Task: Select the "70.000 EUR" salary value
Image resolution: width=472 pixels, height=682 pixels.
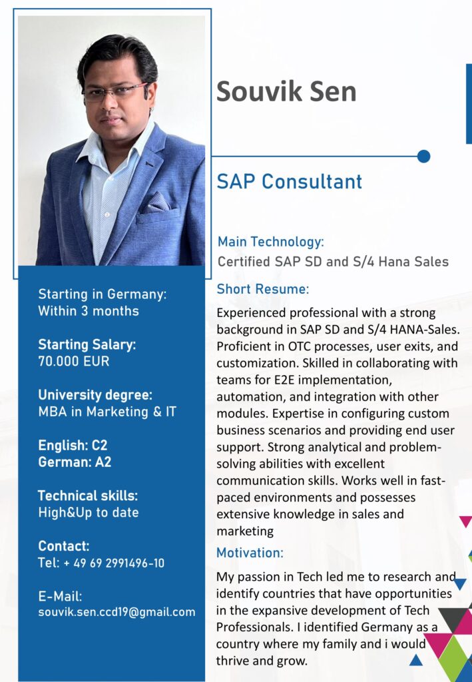Action: (x=74, y=362)
